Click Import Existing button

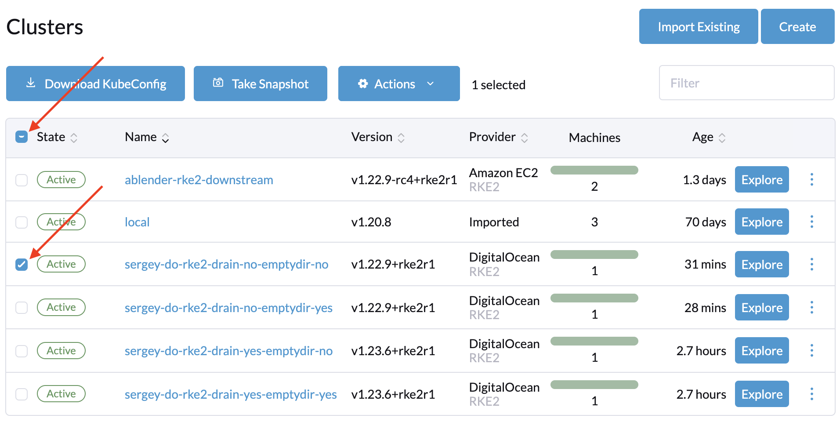click(699, 26)
